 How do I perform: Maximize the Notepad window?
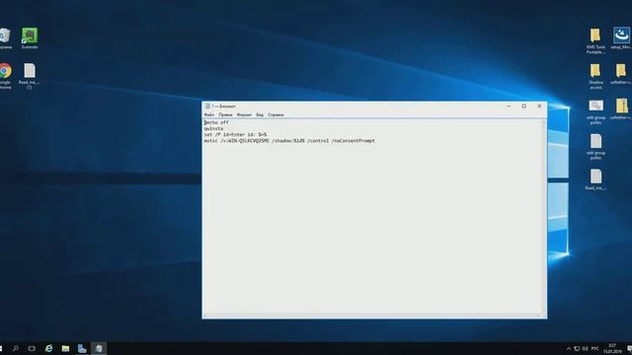[524, 106]
